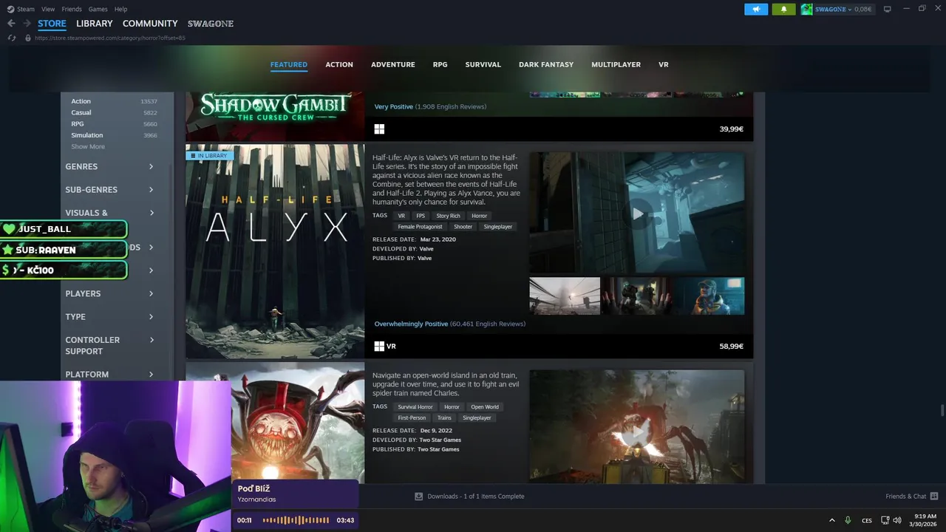Click the Trains tag

[444, 418]
